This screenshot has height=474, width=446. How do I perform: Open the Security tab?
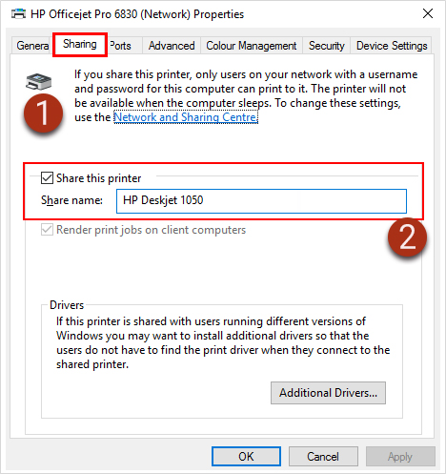pyautogui.click(x=327, y=46)
